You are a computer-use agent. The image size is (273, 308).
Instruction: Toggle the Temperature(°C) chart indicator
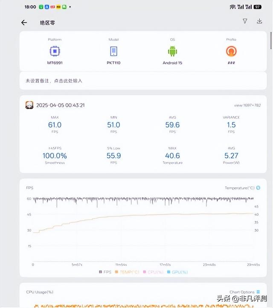[258, 188]
